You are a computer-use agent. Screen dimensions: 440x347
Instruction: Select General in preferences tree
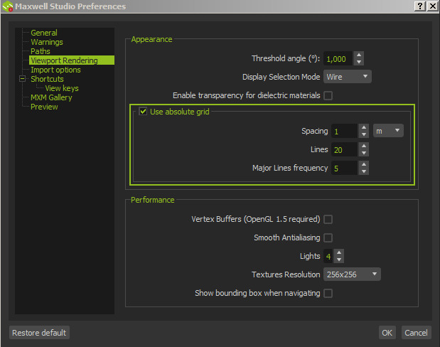click(44, 33)
